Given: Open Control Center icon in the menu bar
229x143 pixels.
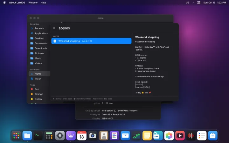Looking at the screenshot, I should (x=198, y=3).
